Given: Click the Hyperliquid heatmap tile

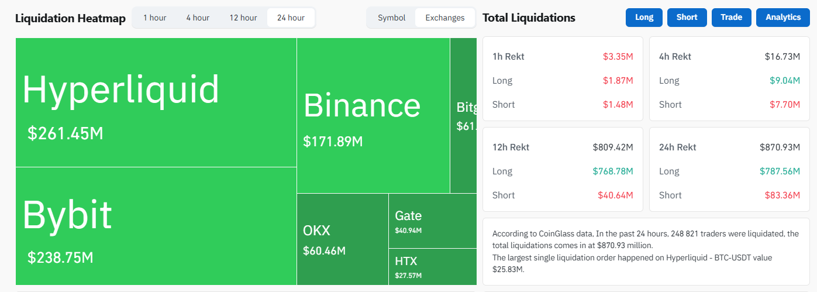Looking at the screenshot, I should tap(156, 102).
